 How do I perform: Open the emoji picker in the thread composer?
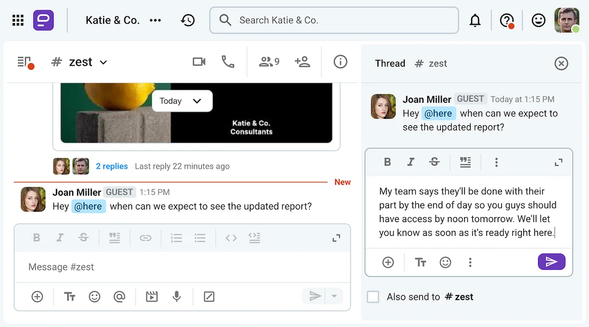point(446,262)
